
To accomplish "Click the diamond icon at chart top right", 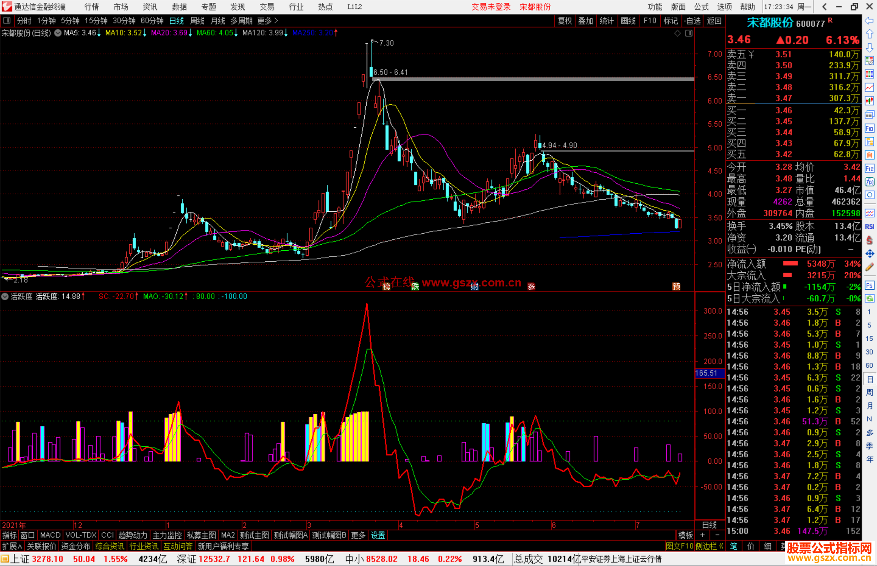I will click(x=678, y=33).
